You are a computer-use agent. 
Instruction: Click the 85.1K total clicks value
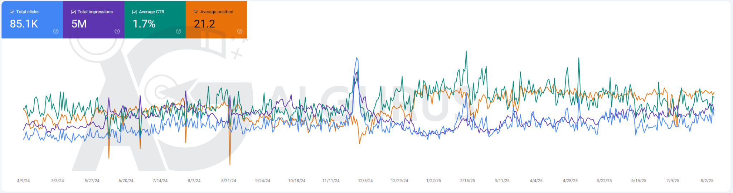(x=24, y=24)
